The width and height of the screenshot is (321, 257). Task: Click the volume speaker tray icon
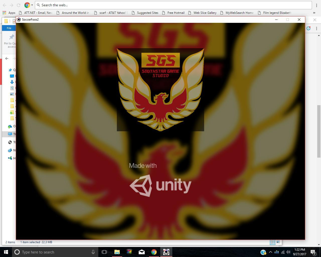[x=288, y=252]
